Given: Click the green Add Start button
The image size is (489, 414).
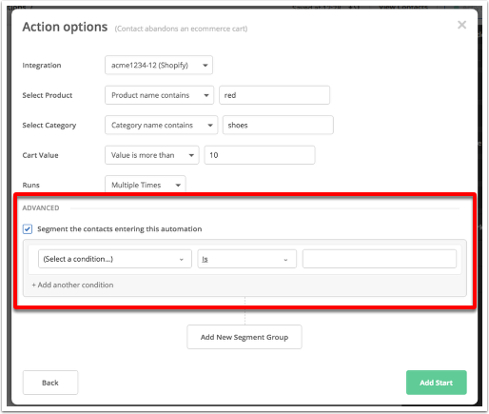Looking at the screenshot, I should coord(436,383).
